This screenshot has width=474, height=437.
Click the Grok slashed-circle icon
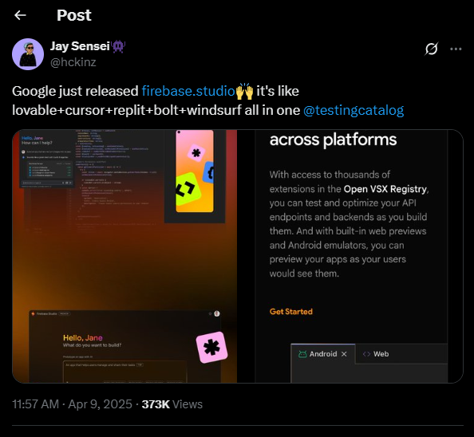431,49
